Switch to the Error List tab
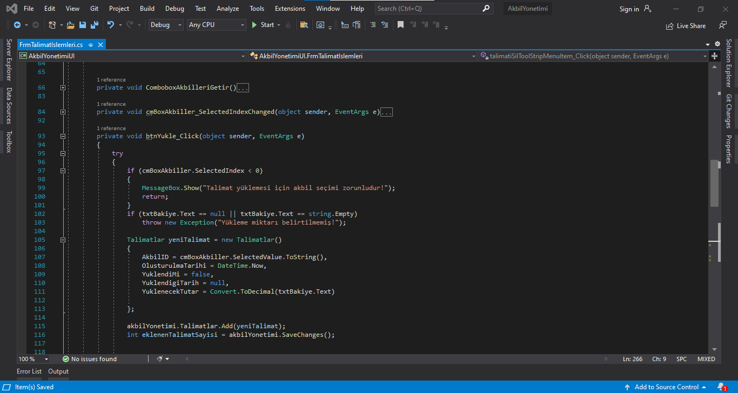The image size is (738, 393). [29, 371]
